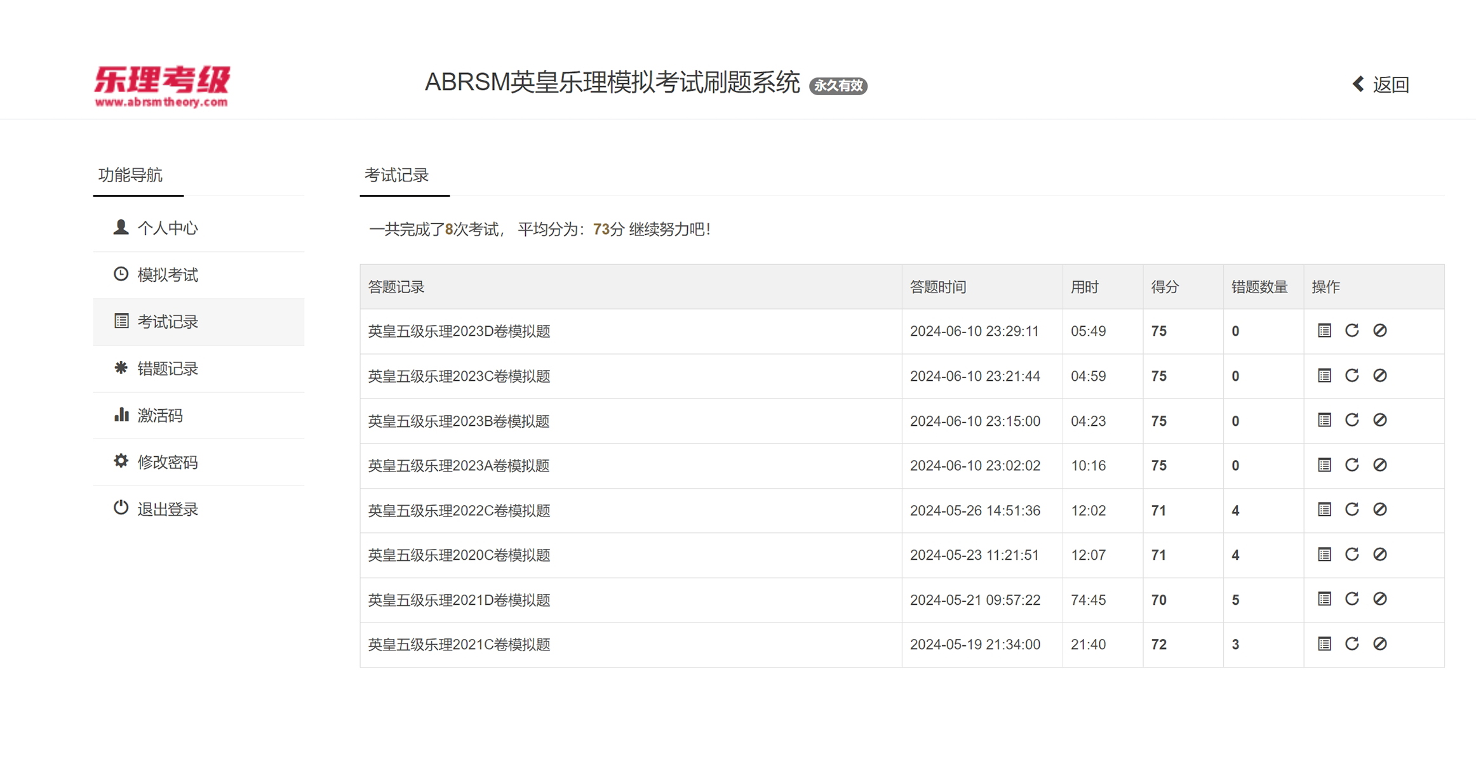Open 模拟考试 from the navigation

coord(199,275)
